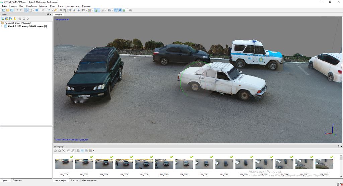Open the rectangle selection tool dropdown arrow

click(33, 10)
